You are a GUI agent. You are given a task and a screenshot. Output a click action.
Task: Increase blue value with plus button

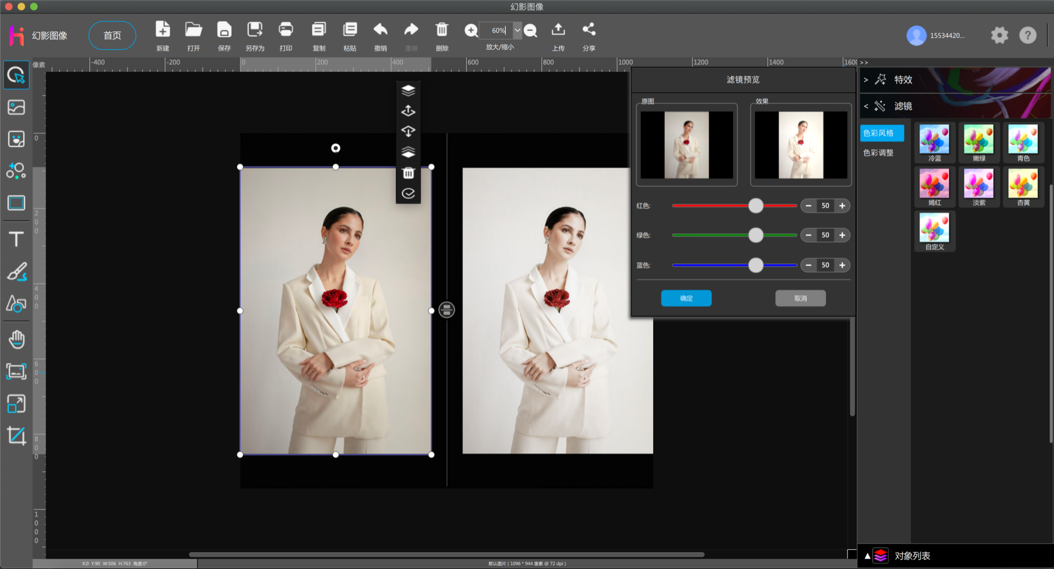click(x=842, y=266)
